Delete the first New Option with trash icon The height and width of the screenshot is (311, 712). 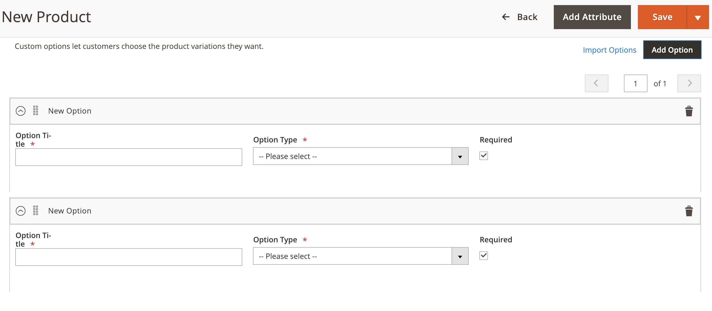click(689, 111)
